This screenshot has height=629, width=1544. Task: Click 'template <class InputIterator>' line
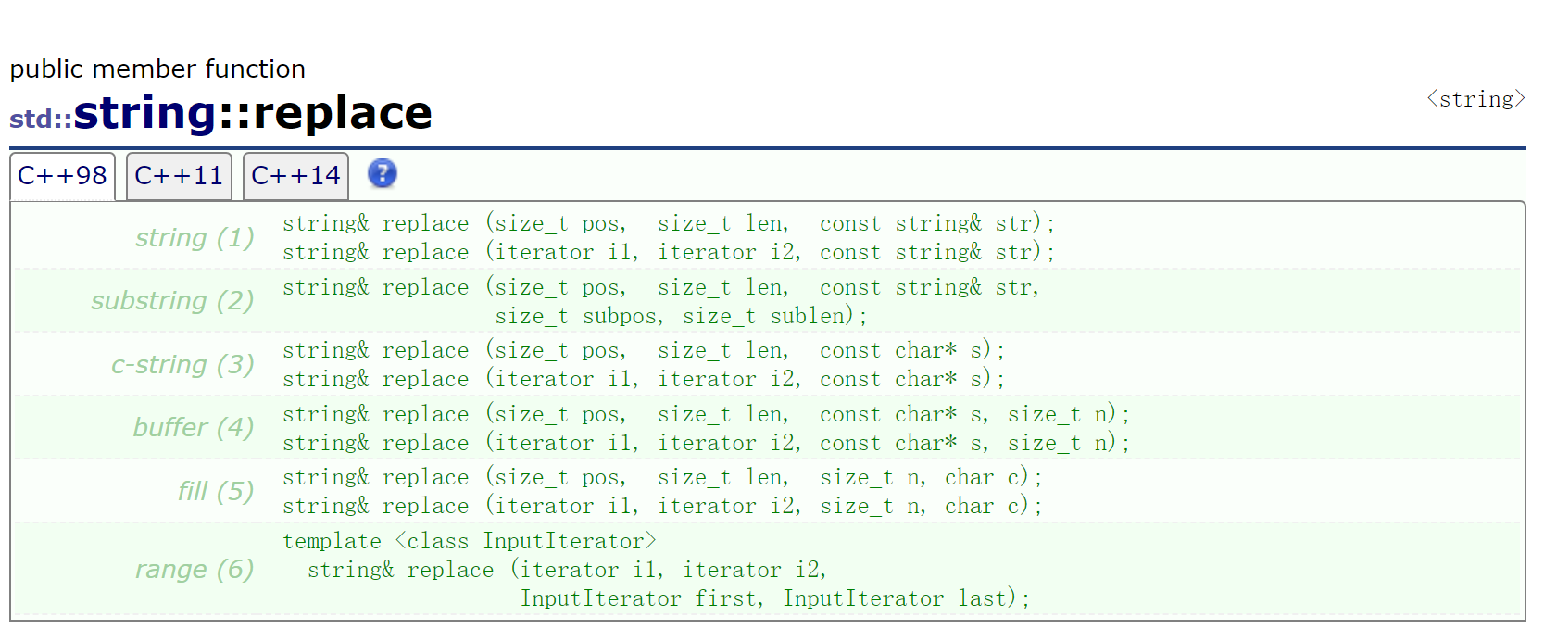point(470,542)
